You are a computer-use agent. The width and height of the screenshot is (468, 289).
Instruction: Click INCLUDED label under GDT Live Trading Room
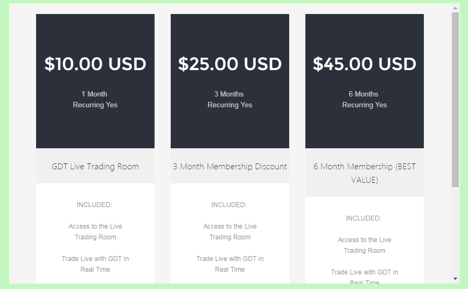click(94, 205)
